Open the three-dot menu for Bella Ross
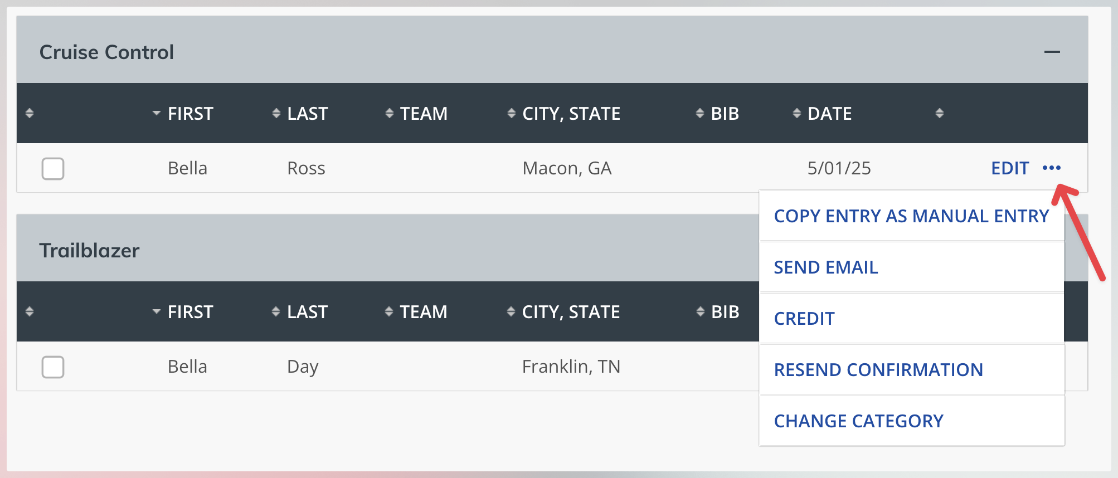 1051,168
